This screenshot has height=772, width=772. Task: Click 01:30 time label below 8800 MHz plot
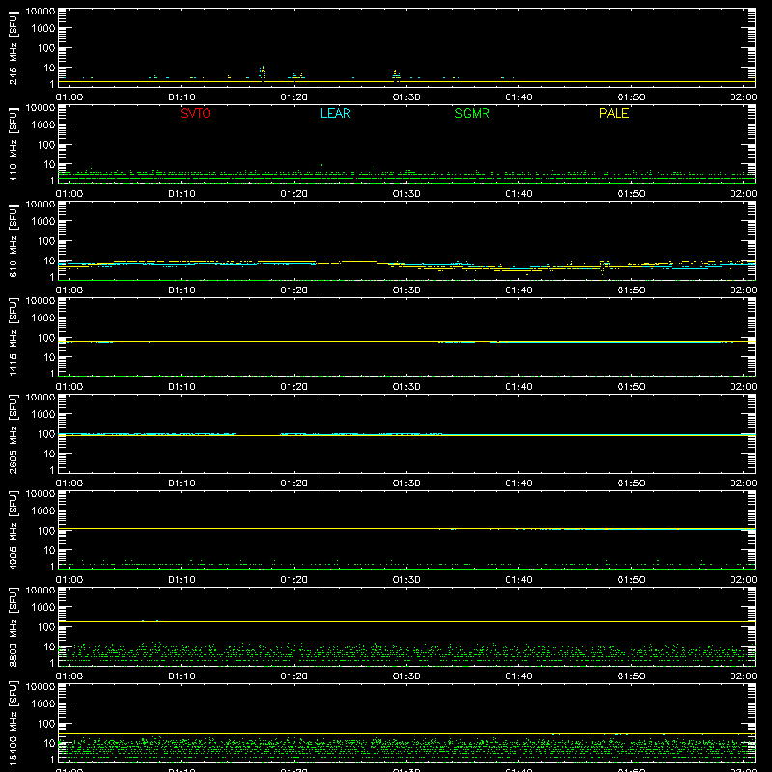pos(406,676)
